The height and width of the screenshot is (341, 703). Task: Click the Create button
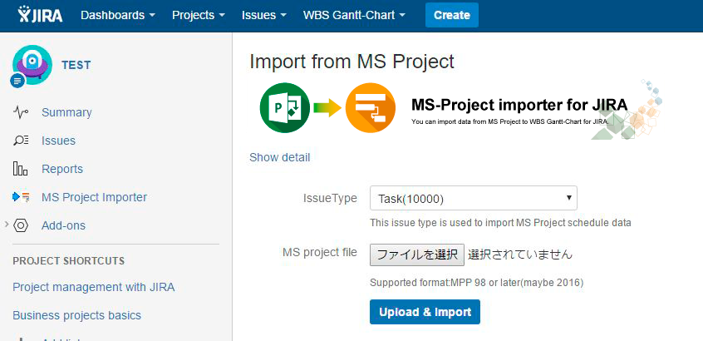(x=452, y=15)
